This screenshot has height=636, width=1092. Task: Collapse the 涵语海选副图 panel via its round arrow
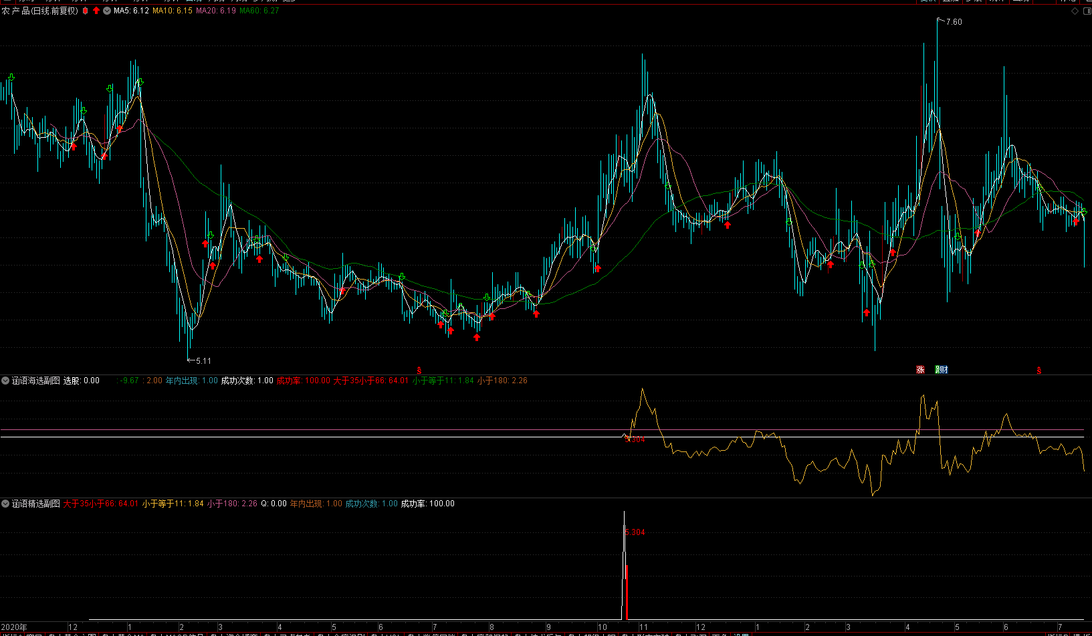coord(5,381)
